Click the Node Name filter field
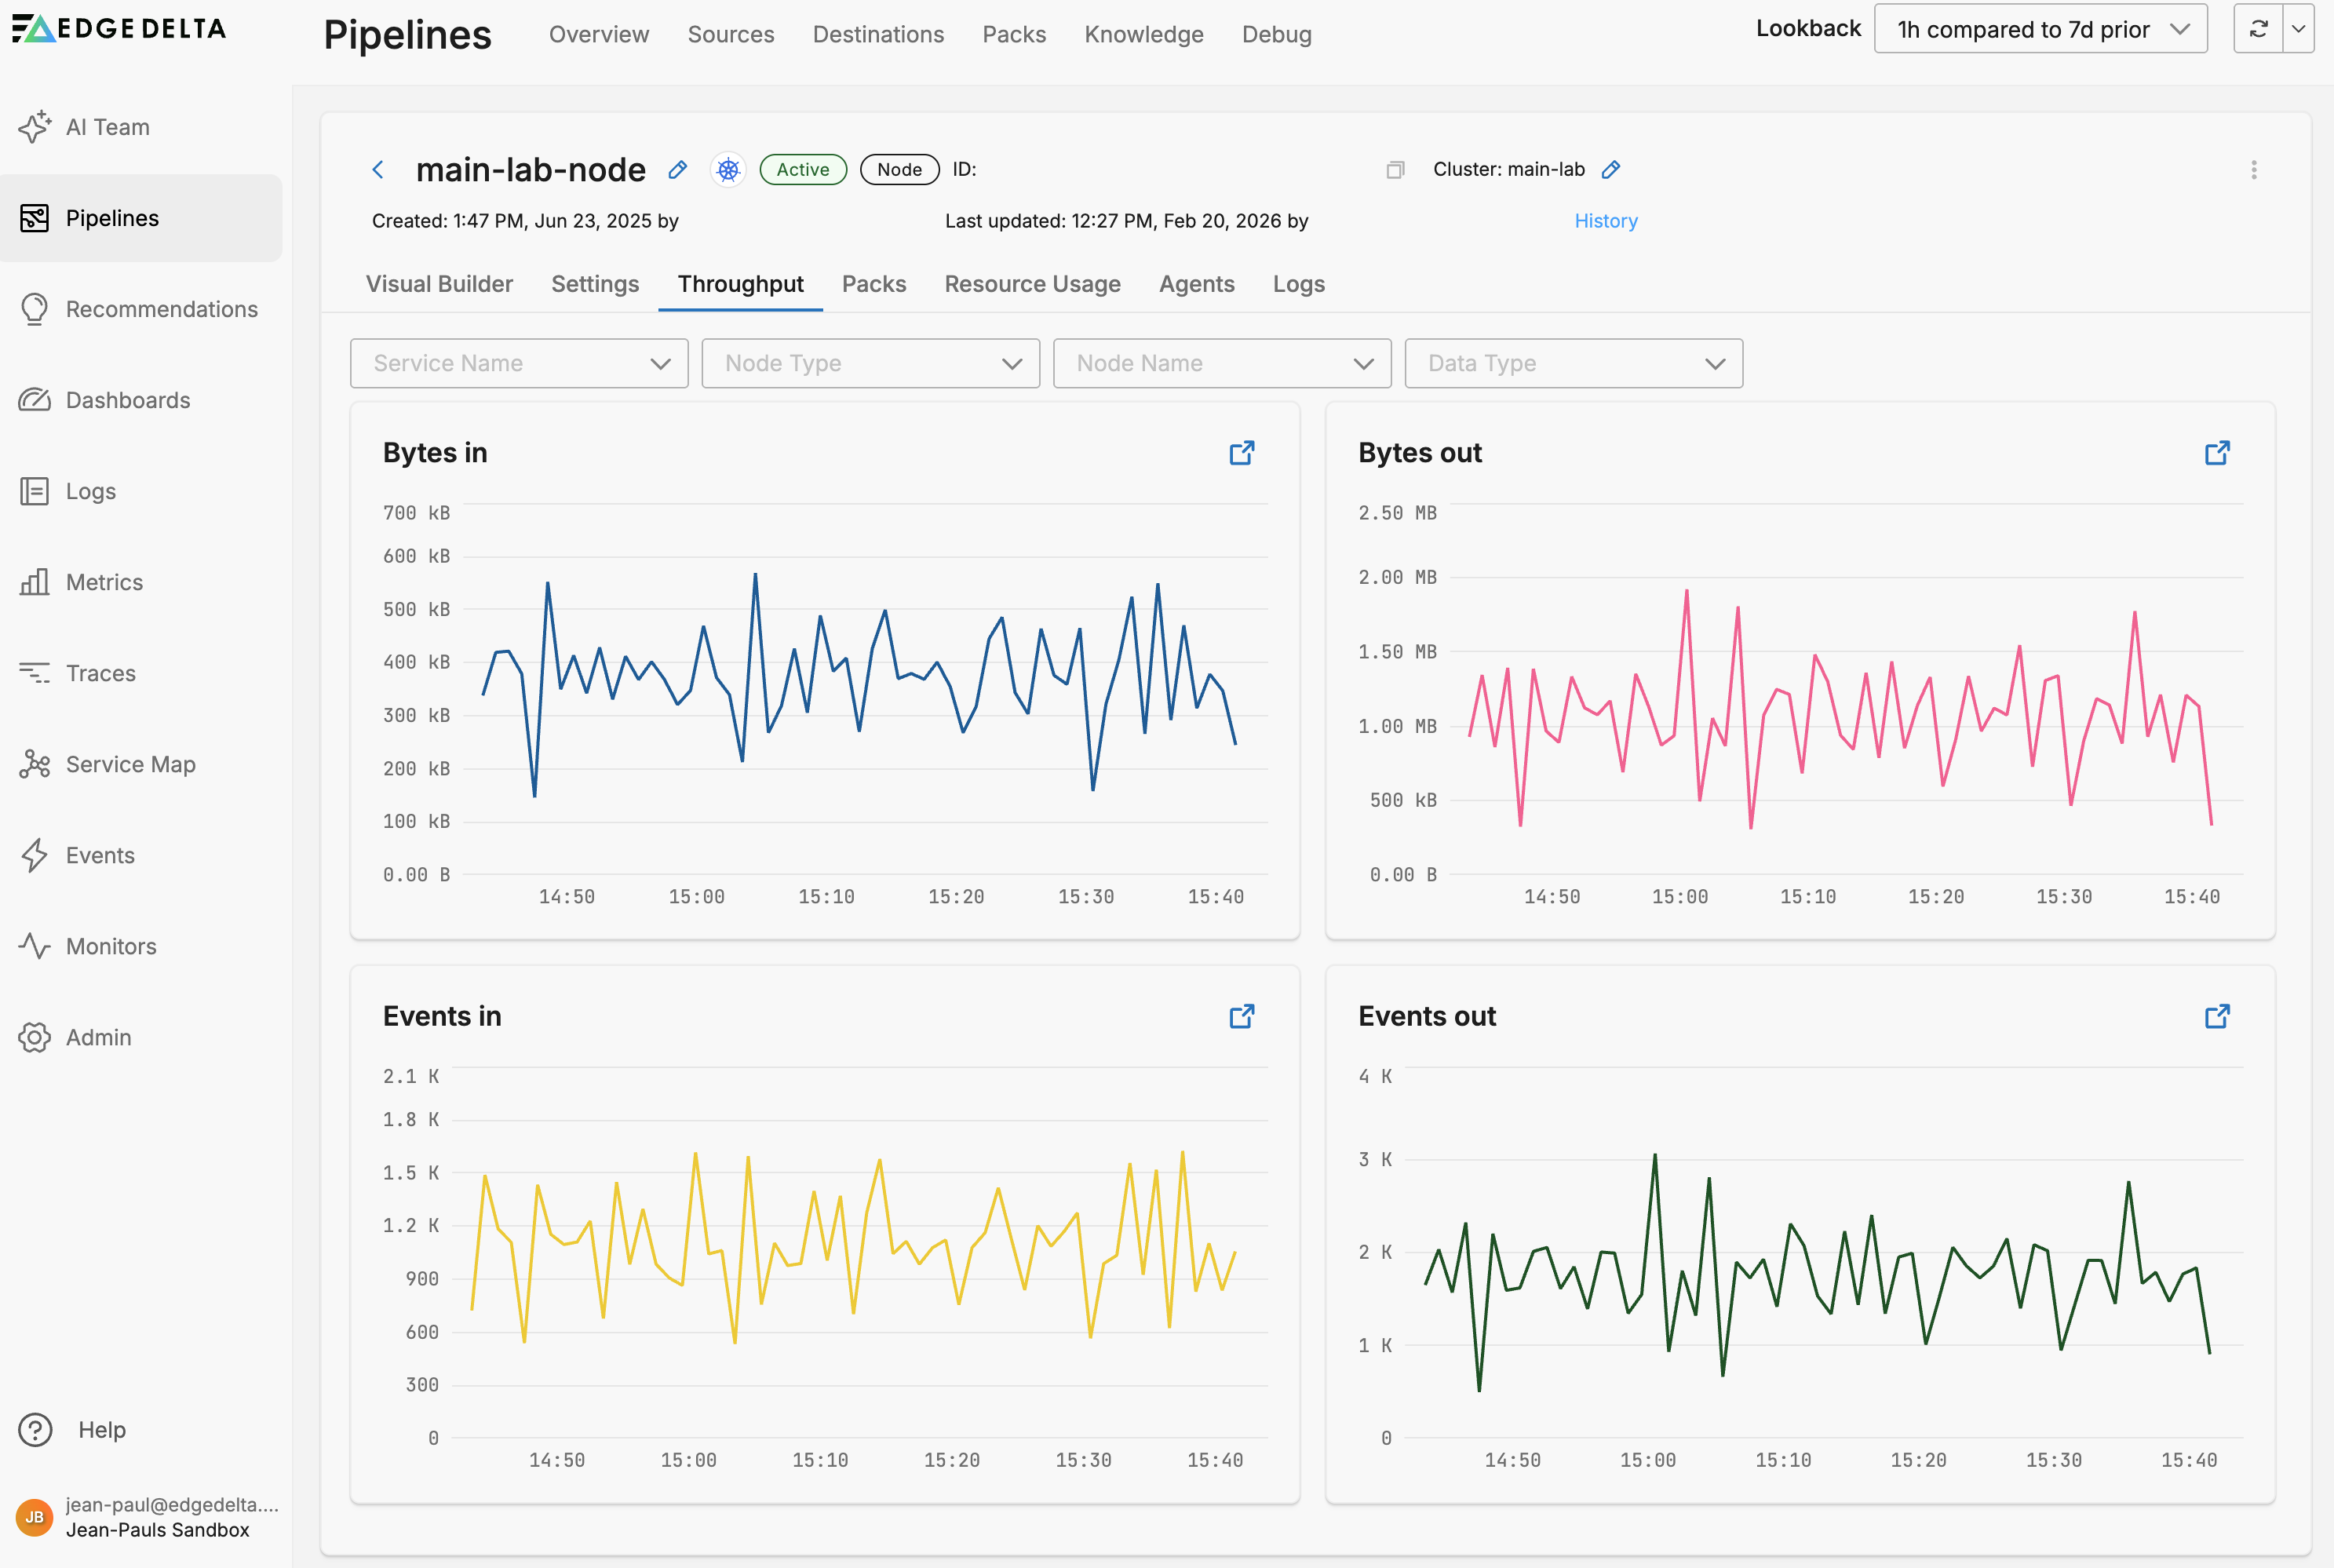2334x1568 pixels. 1221,363
